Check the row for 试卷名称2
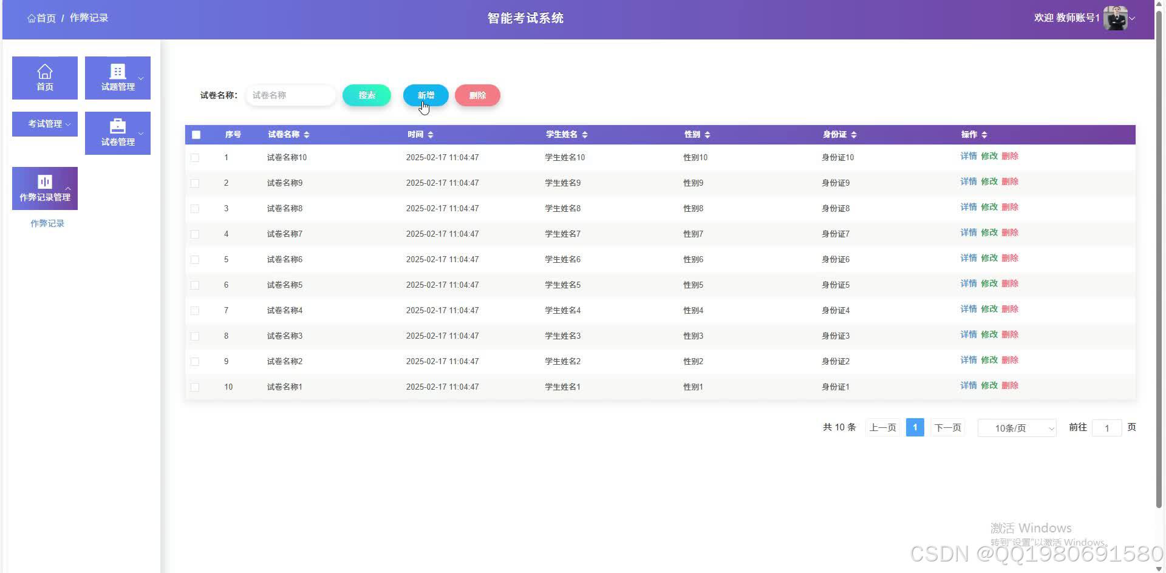The height and width of the screenshot is (573, 1166). 195,362
